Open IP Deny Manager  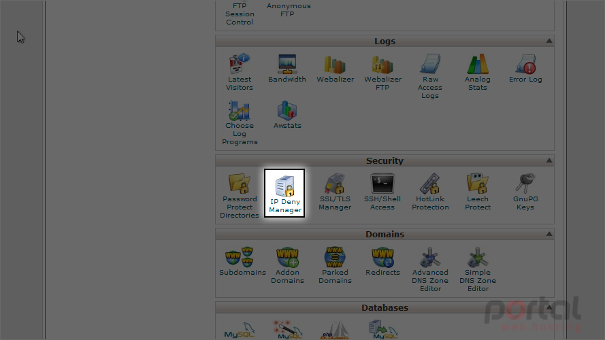[284, 193]
